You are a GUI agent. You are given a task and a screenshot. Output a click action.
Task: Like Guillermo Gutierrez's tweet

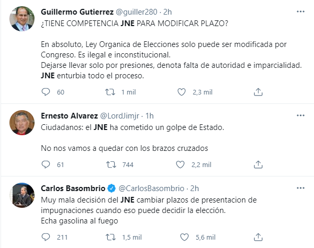pos(182,92)
